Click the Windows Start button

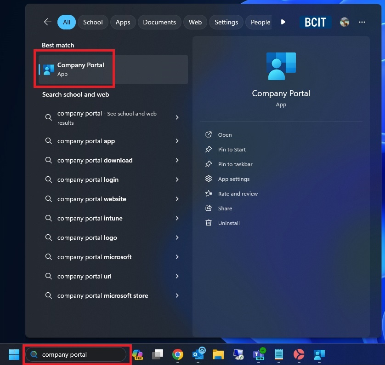coord(14,354)
